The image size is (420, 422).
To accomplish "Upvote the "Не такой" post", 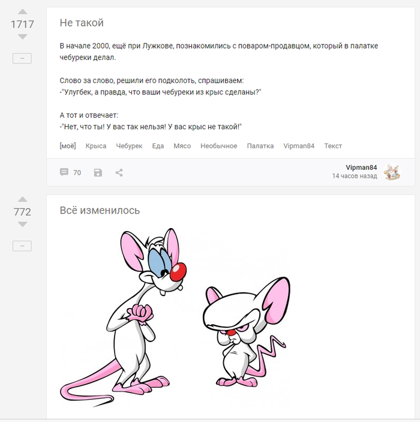I will [22, 12].
